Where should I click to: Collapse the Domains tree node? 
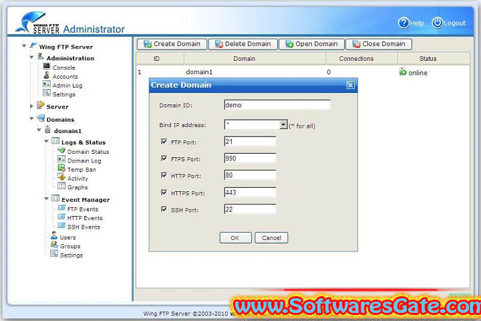(31, 118)
